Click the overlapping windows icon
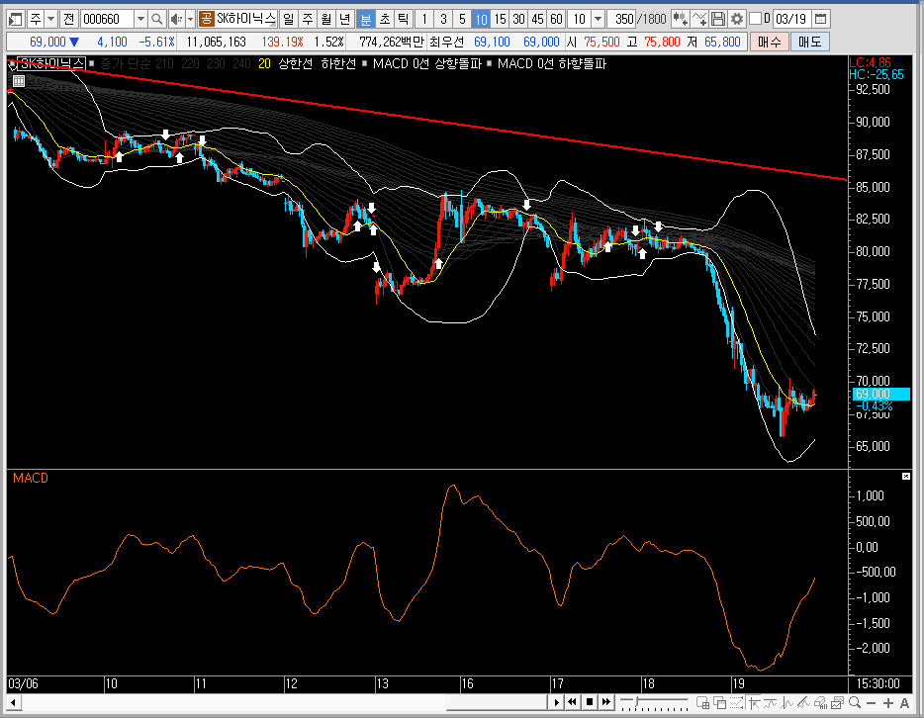The height and width of the screenshot is (718, 924). (x=719, y=702)
